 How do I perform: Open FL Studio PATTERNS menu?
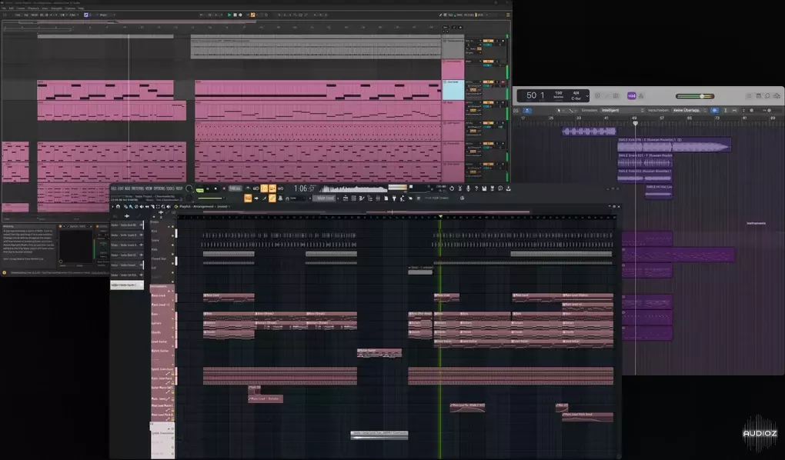pyautogui.click(x=138, y=188)
